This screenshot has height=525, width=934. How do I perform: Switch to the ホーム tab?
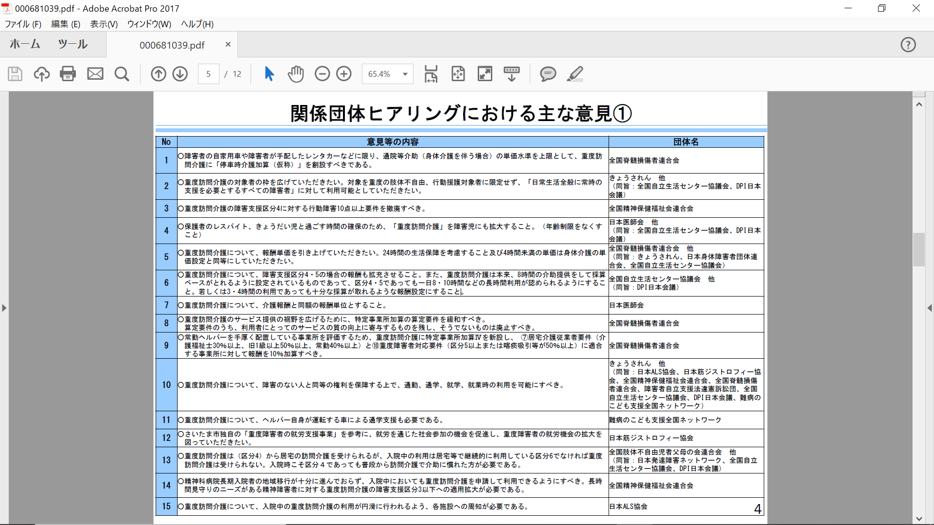[25, 44]
